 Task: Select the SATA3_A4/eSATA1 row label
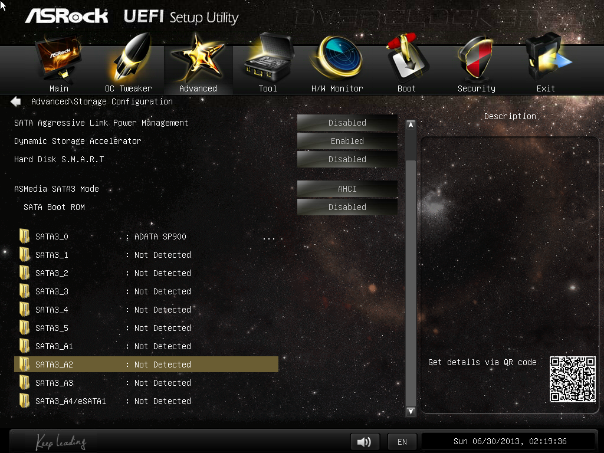(71, 401)
